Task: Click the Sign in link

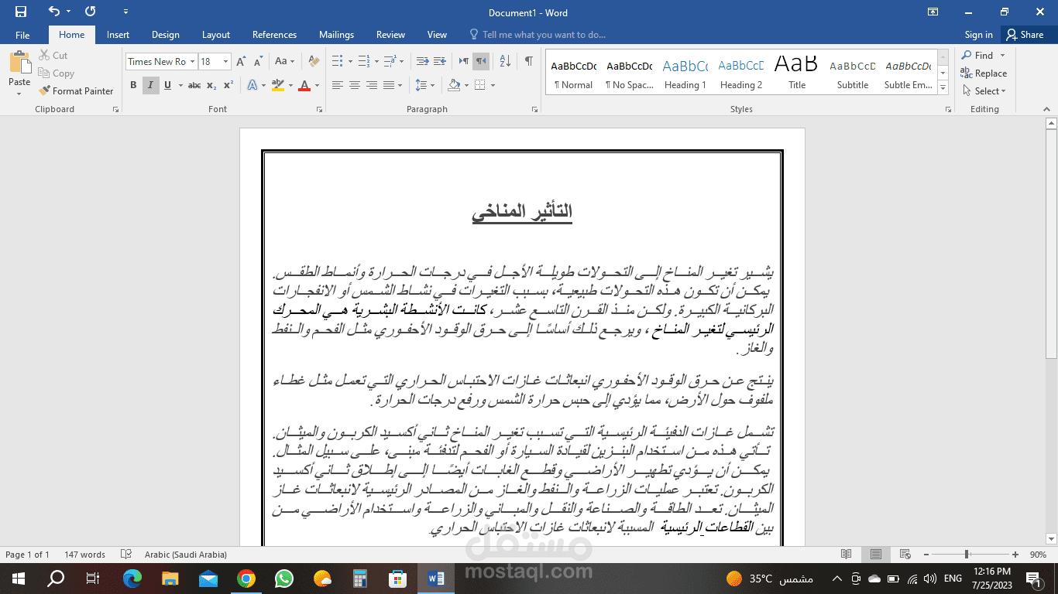Action: click(x=978, y=35)
